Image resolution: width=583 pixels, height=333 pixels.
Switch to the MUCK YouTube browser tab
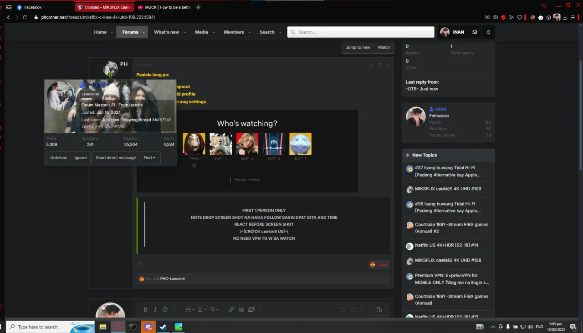[x=164, y=7]
